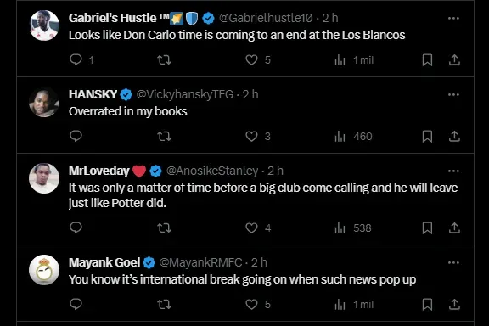The height and width of the screenshot is (326, 489).
Task: Share the MrLoveday tweet
Action: coord(454,228)
